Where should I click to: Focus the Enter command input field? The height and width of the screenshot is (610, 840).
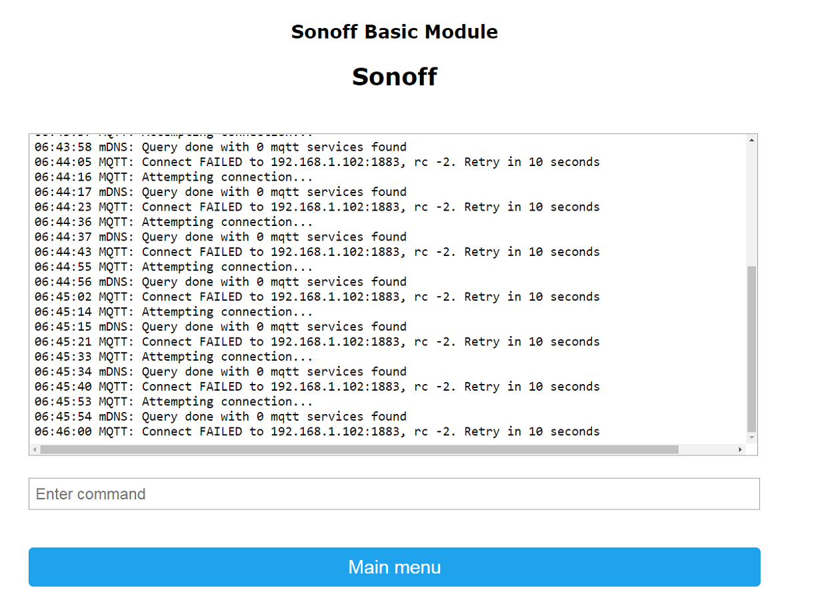(x=394, y=494)
